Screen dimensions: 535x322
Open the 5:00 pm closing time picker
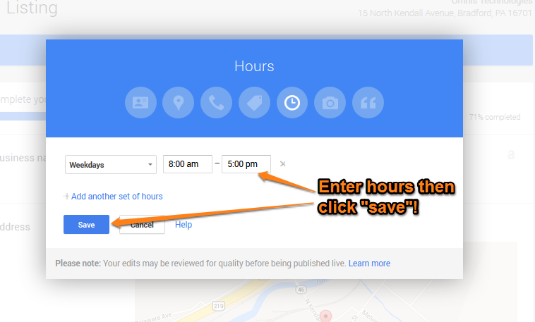(246, 164)
